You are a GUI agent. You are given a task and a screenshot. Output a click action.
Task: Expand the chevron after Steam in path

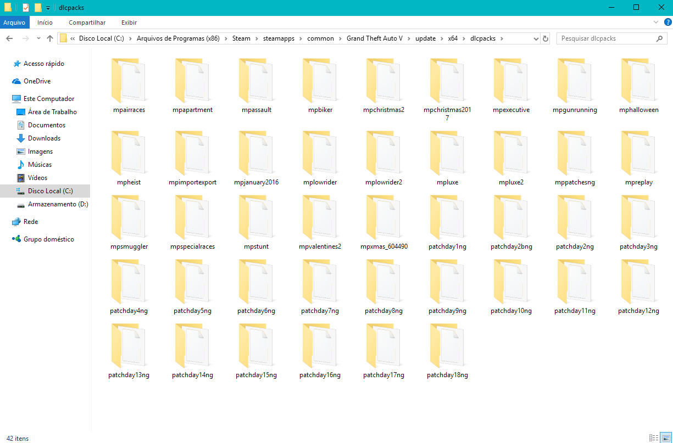pos(257,38)
